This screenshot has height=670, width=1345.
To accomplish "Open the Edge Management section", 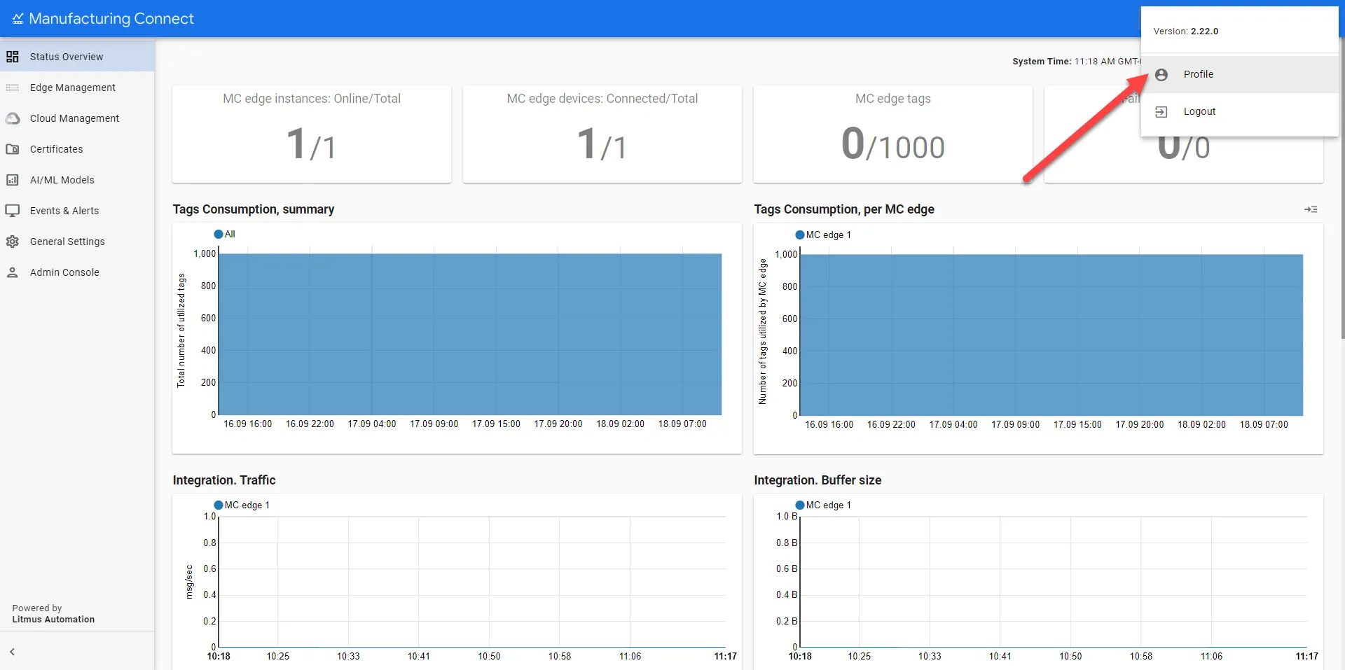I will [x=77, y=88].
